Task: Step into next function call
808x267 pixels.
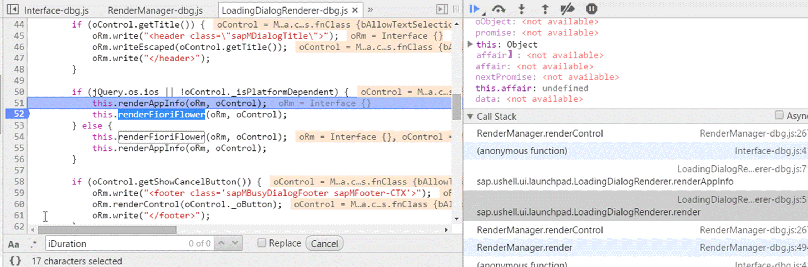Action: pyautogui.click(x=522, y=9)
